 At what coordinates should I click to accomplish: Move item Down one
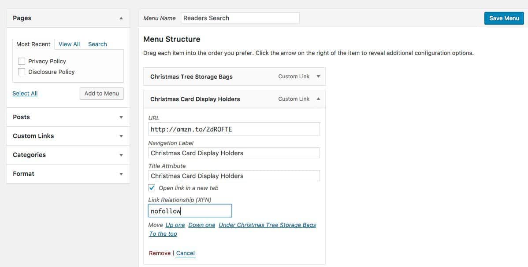[202, 225]
